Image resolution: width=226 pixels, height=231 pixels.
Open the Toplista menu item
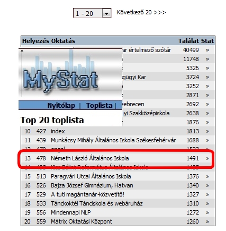[x=100, y=106]
